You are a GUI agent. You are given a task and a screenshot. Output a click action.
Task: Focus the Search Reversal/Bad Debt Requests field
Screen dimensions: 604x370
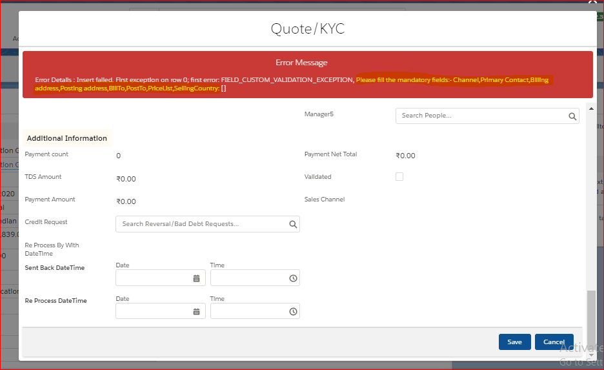click(x=208, y=224)
